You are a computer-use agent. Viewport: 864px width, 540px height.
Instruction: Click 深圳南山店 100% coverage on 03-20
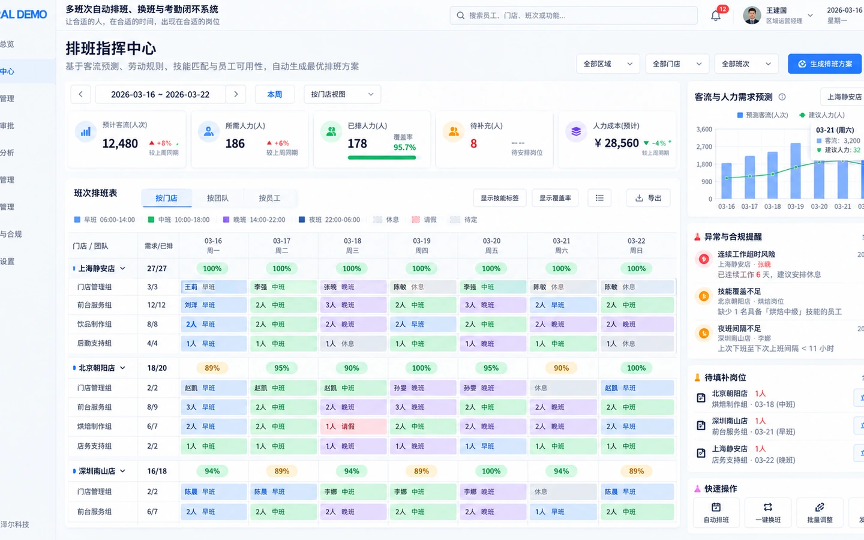(x=491, y=471)
